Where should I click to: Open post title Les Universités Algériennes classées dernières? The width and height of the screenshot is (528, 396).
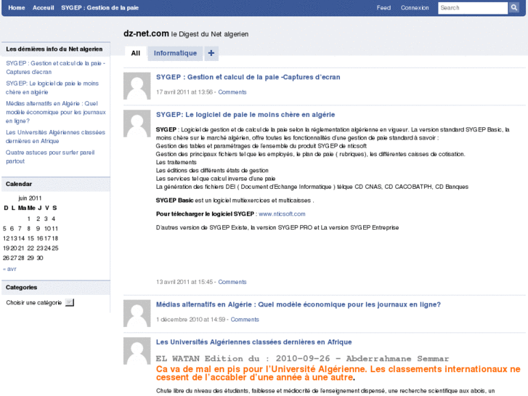tap(253, 342)
